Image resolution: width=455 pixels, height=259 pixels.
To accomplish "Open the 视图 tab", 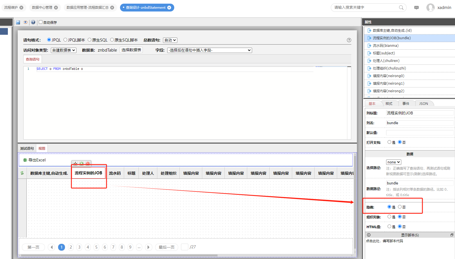I will click(x=42, y=149).
